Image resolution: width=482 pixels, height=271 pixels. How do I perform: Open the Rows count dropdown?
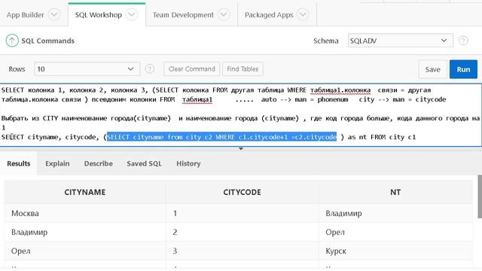coord(87,69)
